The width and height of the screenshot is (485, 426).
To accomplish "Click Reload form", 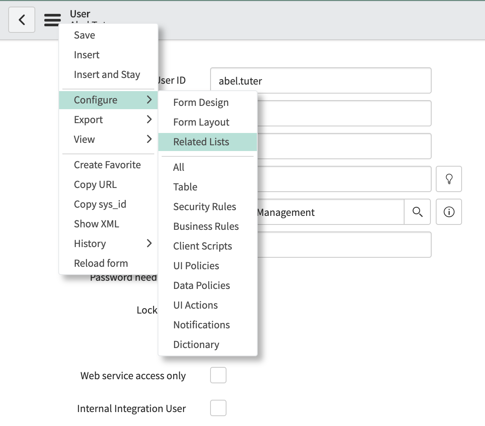I will (101, 263).
